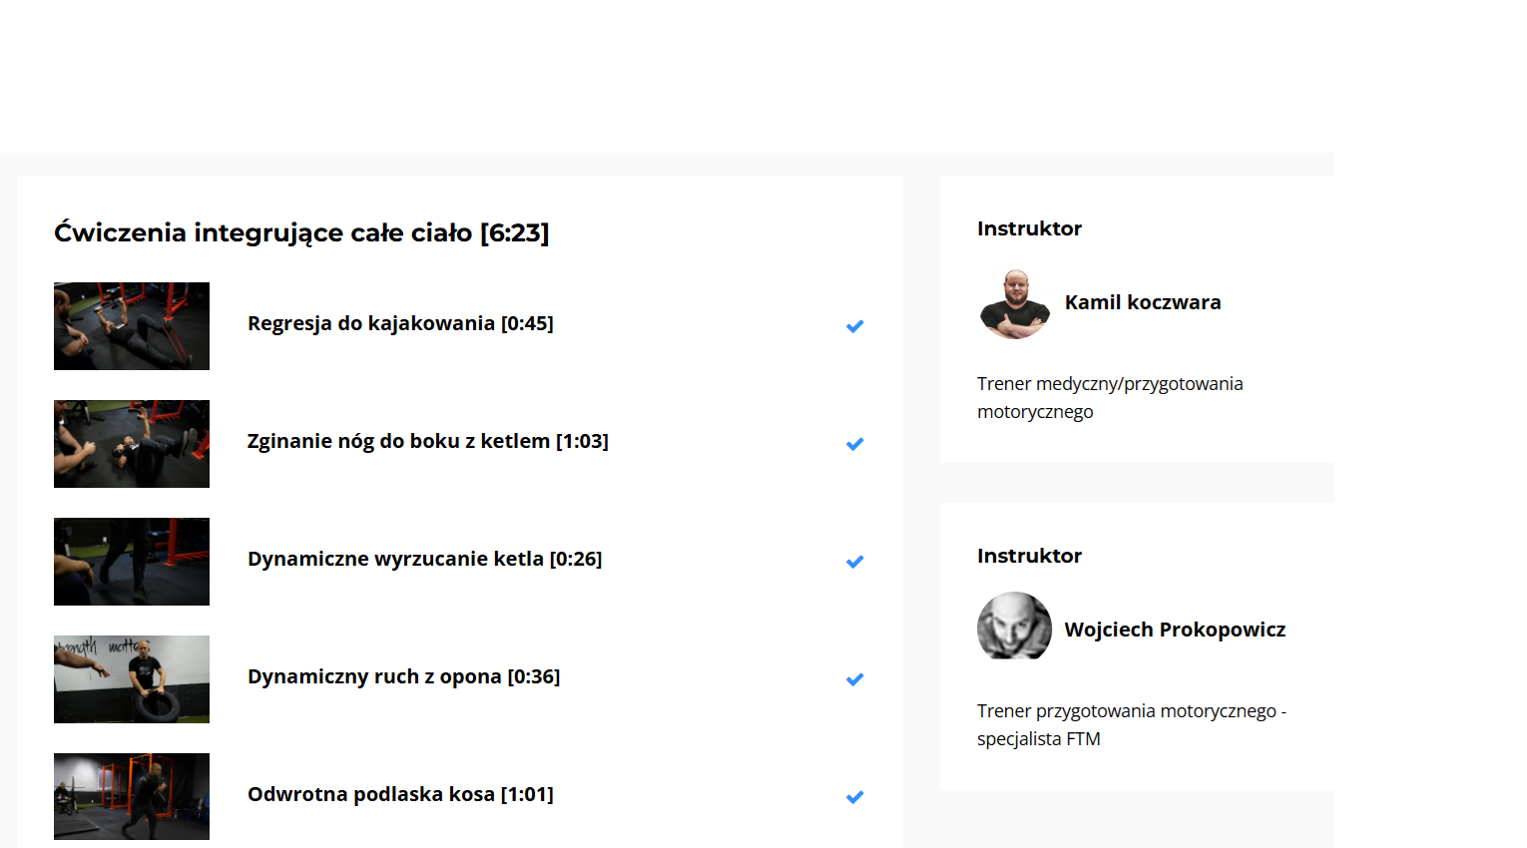The width and height of the screenshot is (1527, 848).
Task: Select lesson Dynamiczny ruch z opona [0:36]
Action: point(403,676)
